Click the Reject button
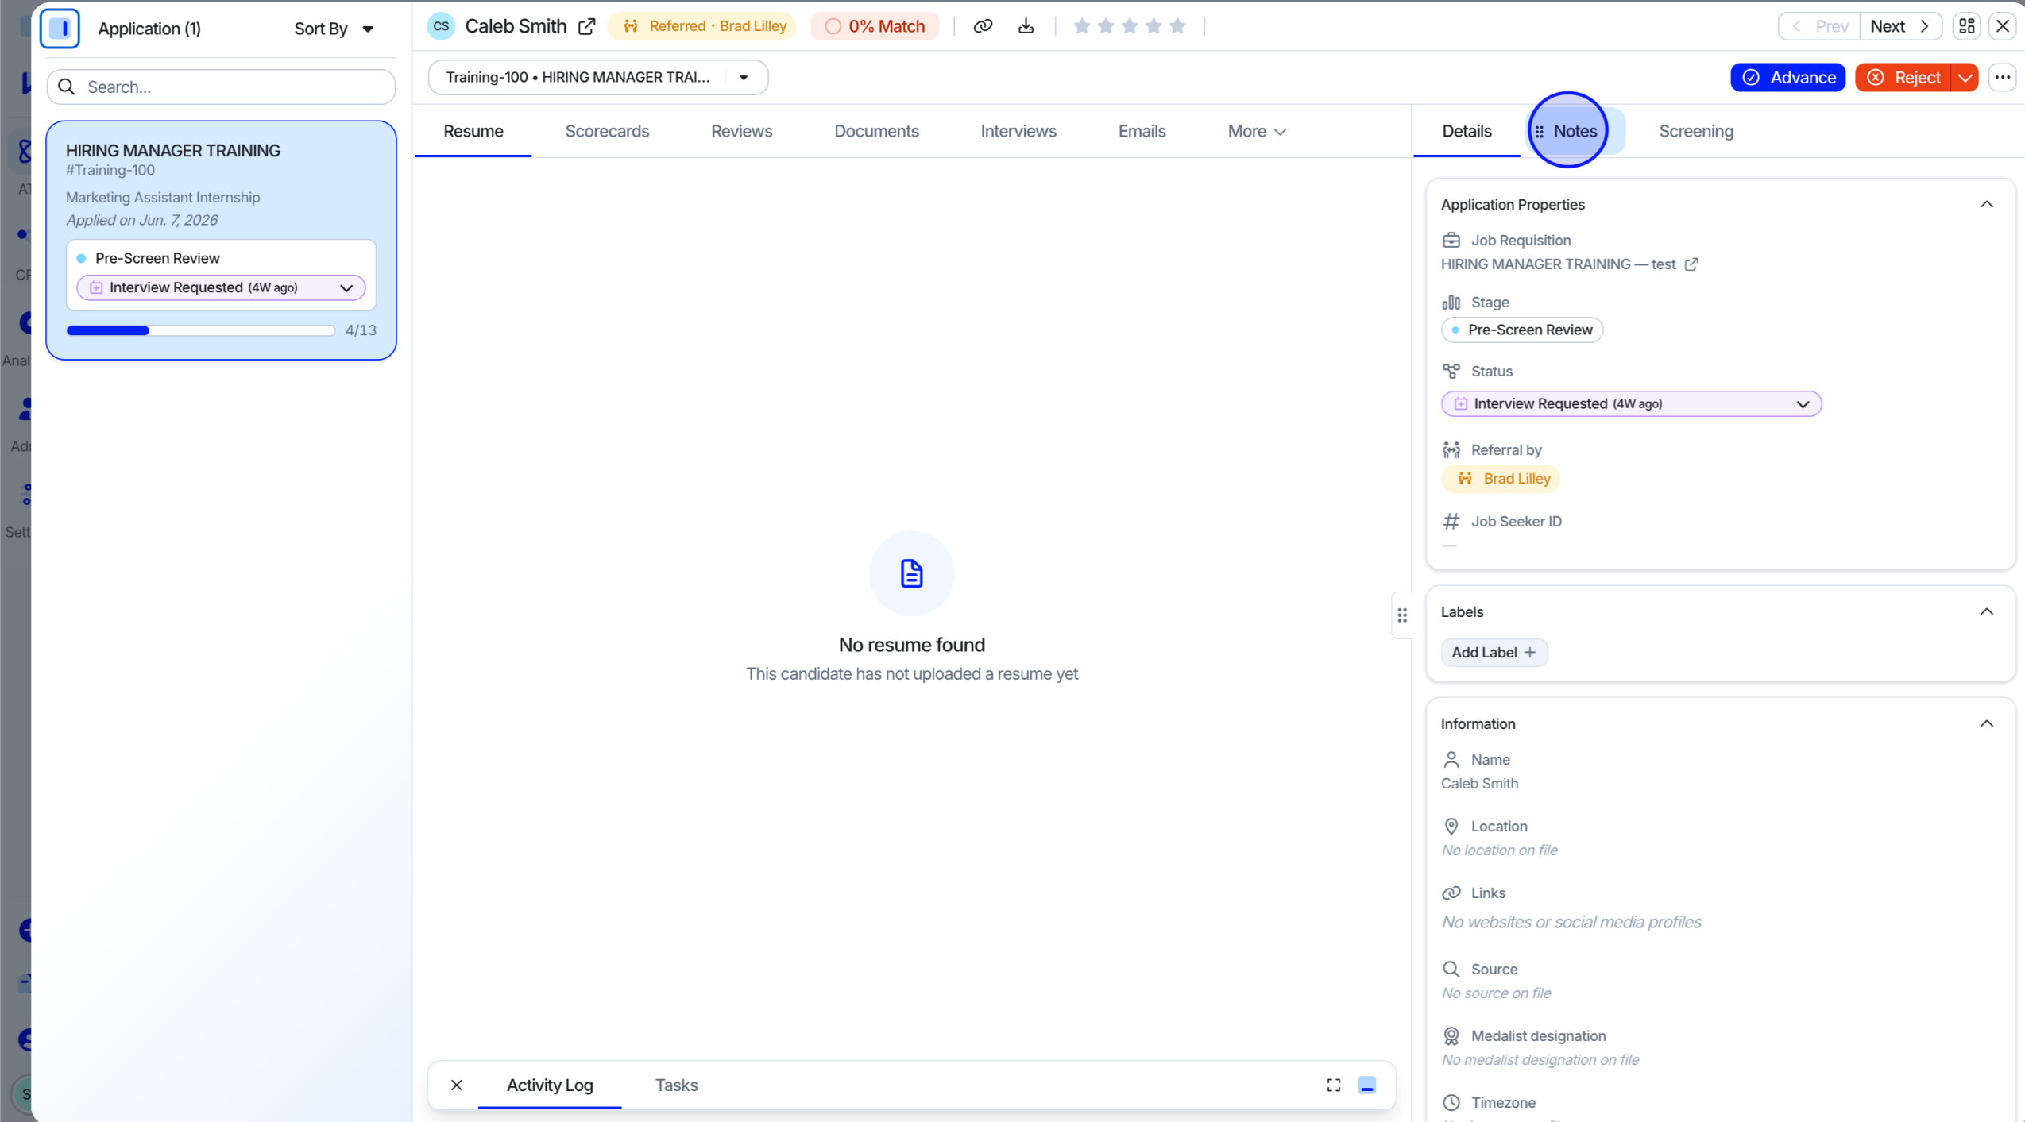This screenshot has height=1122, width=2025. coord(1903,77)
